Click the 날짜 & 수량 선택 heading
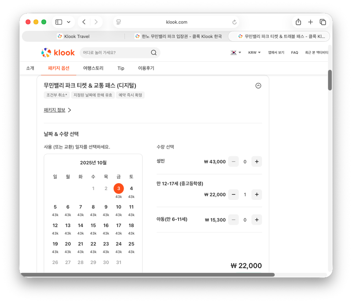This screenshot has height=303, width=352. point(61,134)
